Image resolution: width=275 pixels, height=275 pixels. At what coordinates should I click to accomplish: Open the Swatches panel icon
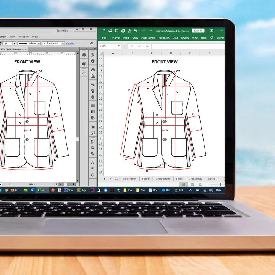(x=93, y=85)
